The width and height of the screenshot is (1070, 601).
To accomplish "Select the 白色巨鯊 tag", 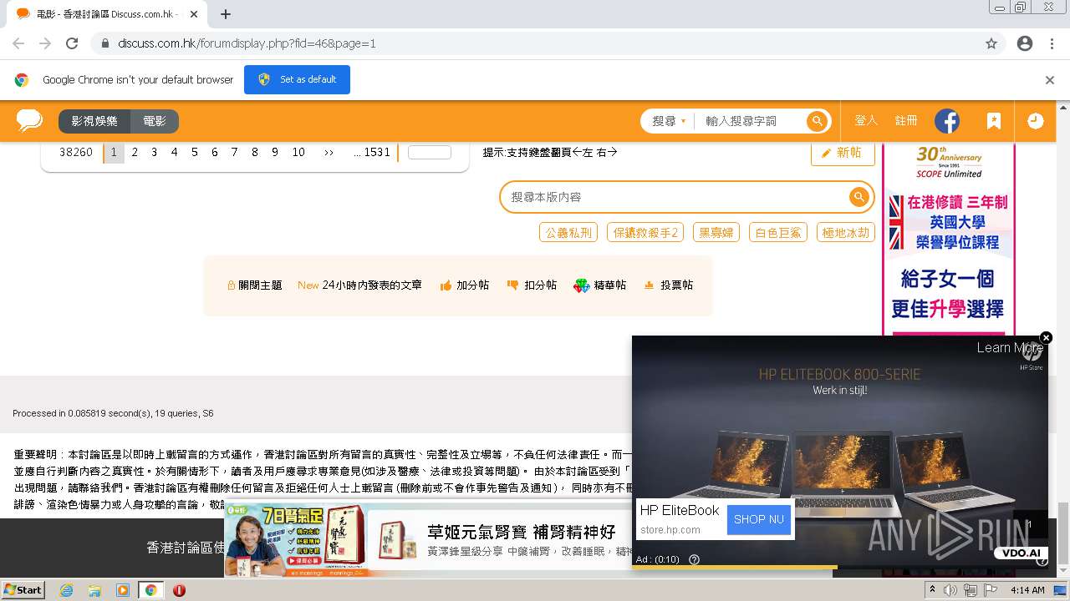I will [x=778, y=233].
